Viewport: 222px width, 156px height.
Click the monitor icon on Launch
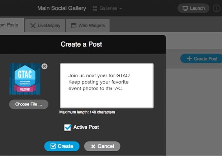tap(185, 8)
